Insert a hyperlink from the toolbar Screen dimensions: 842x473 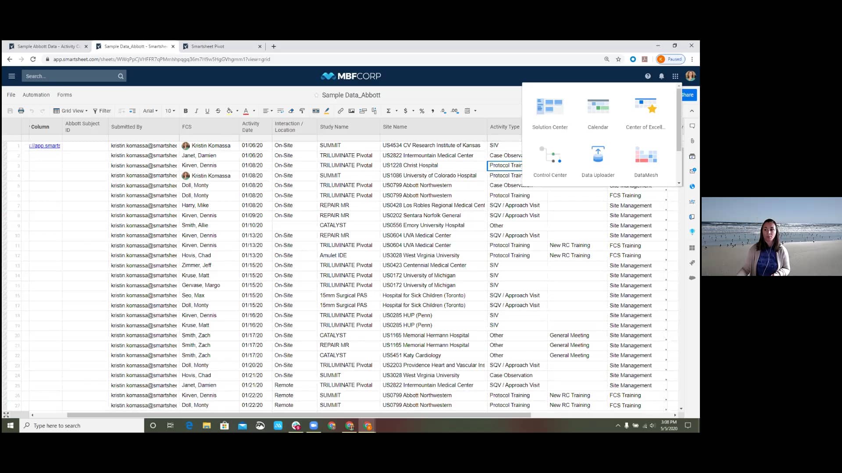340,111
